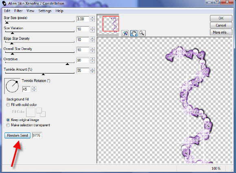The width and height of the screenshot is (236, 173).
Task: Click the Random Seed button
Action: coord(17,136)
